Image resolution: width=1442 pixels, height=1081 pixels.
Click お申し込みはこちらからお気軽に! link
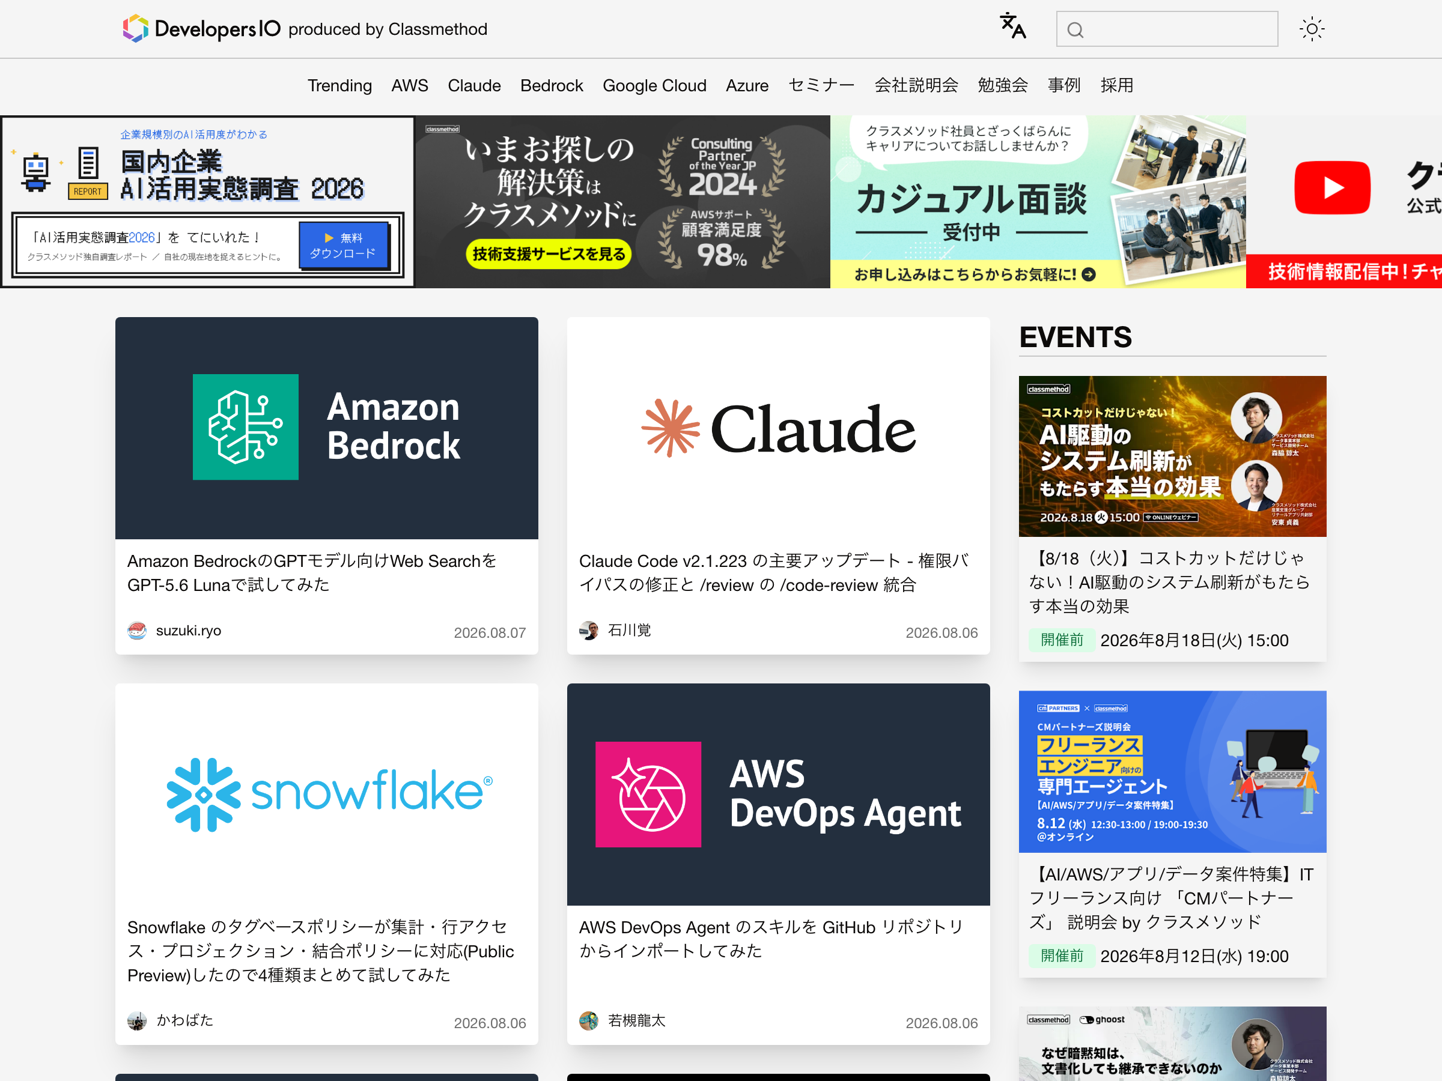pos(975,274)
